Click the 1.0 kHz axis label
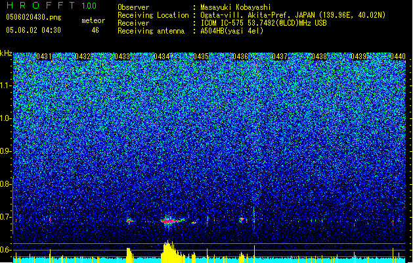This screenshot has height=263, width=413. click(x=6, y=118)
